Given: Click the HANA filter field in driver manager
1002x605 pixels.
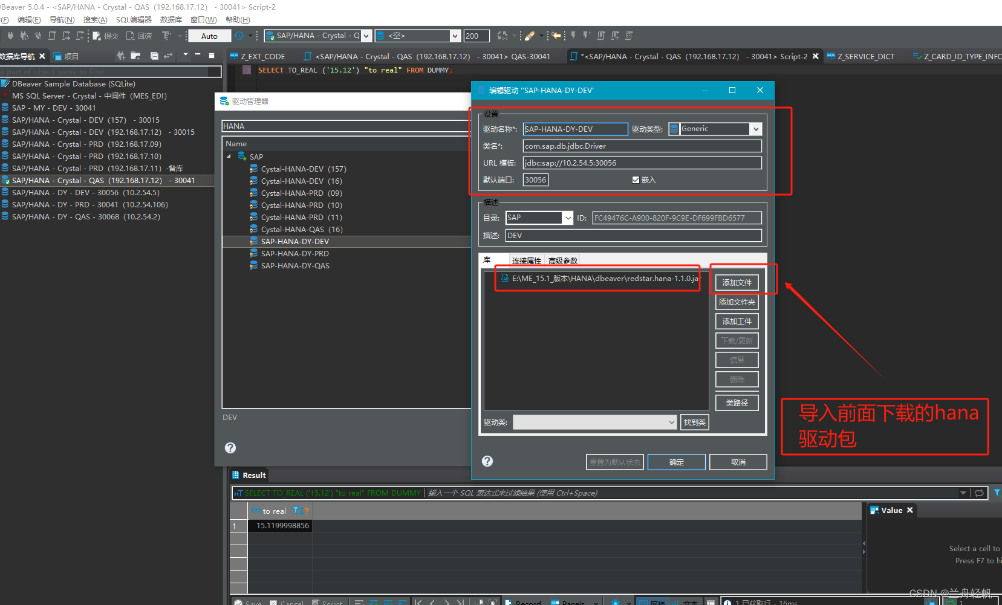Looking at the screenshot, I should [x=346, y=126].
